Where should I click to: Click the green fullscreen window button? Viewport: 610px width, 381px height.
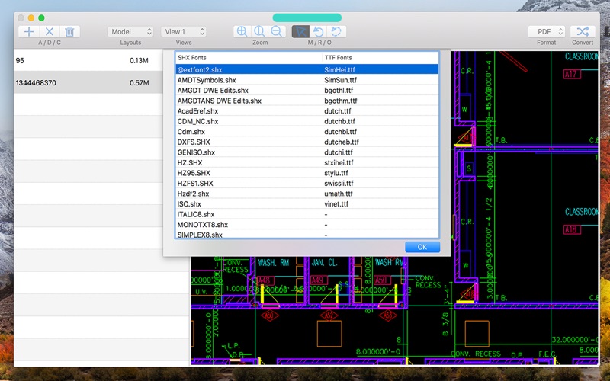coord(42,18)
